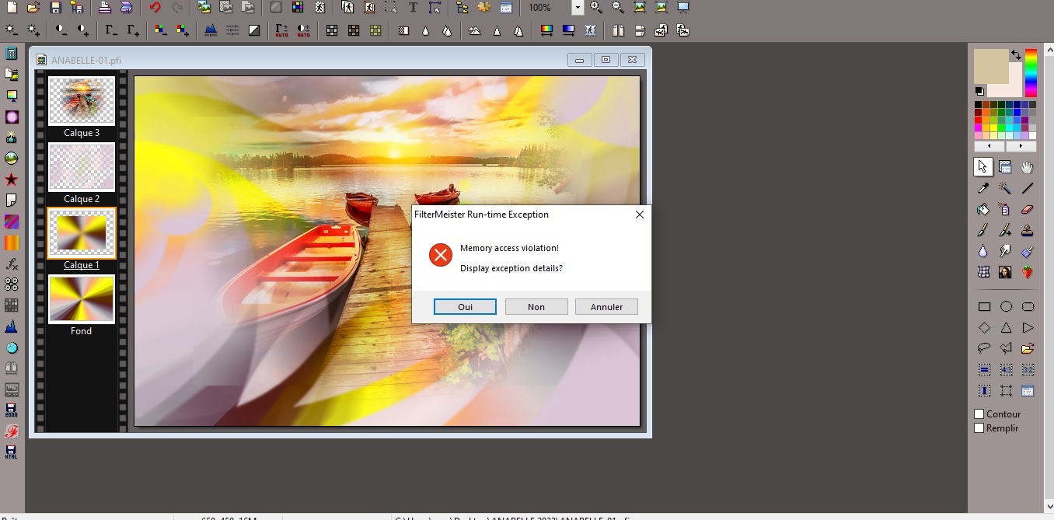The image size is (1054, 520).
Task: Click the Zoom out magnifier icon
Action: click(618, 8)
